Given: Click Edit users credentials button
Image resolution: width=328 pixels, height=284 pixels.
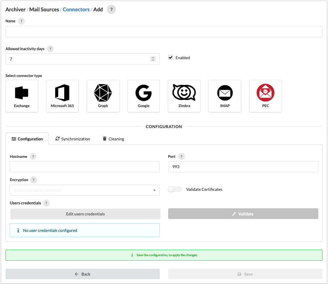Looking at the screenshot, I should point(85,214).
